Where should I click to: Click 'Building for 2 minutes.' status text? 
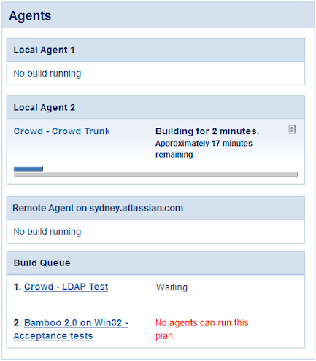coord(207,131)
